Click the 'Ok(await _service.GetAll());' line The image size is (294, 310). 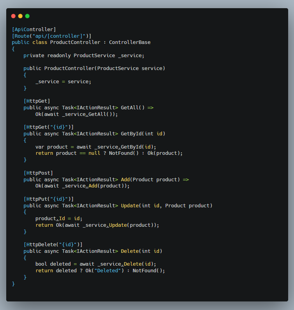point(77,114)
